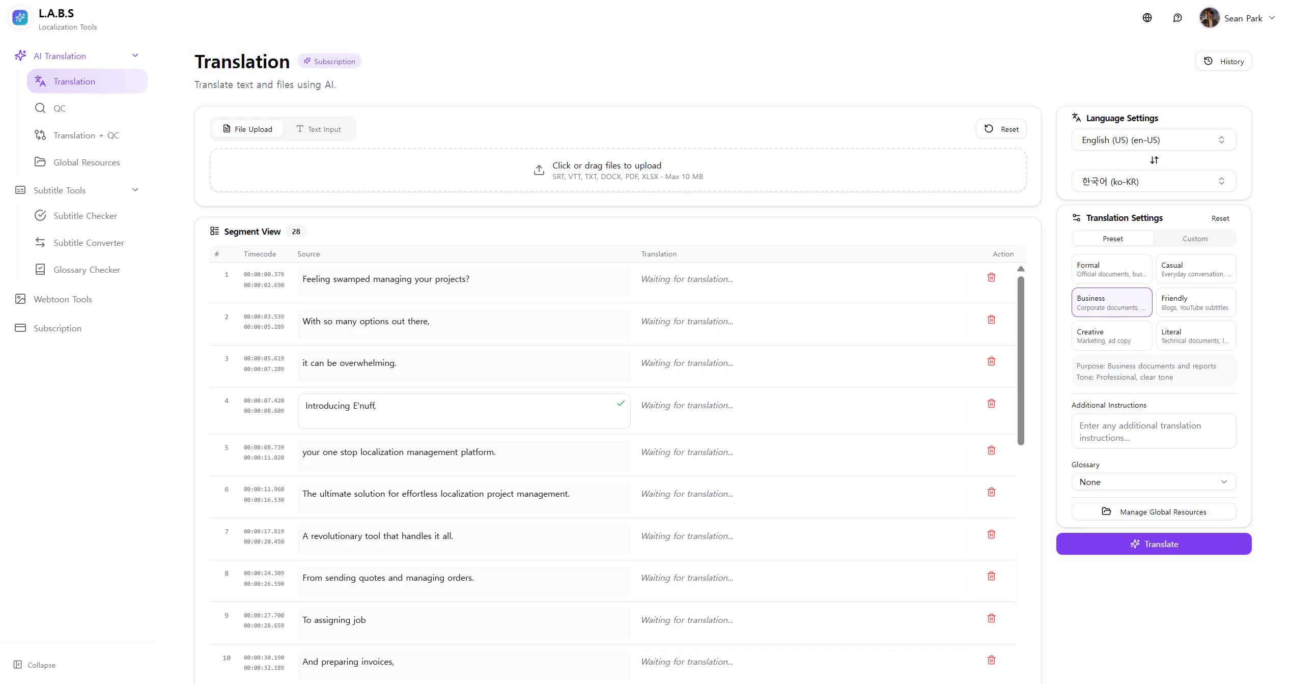
Task: Click the upload arrow icon in dropzone
Action: pyautogui.click(x=539, y=170)
